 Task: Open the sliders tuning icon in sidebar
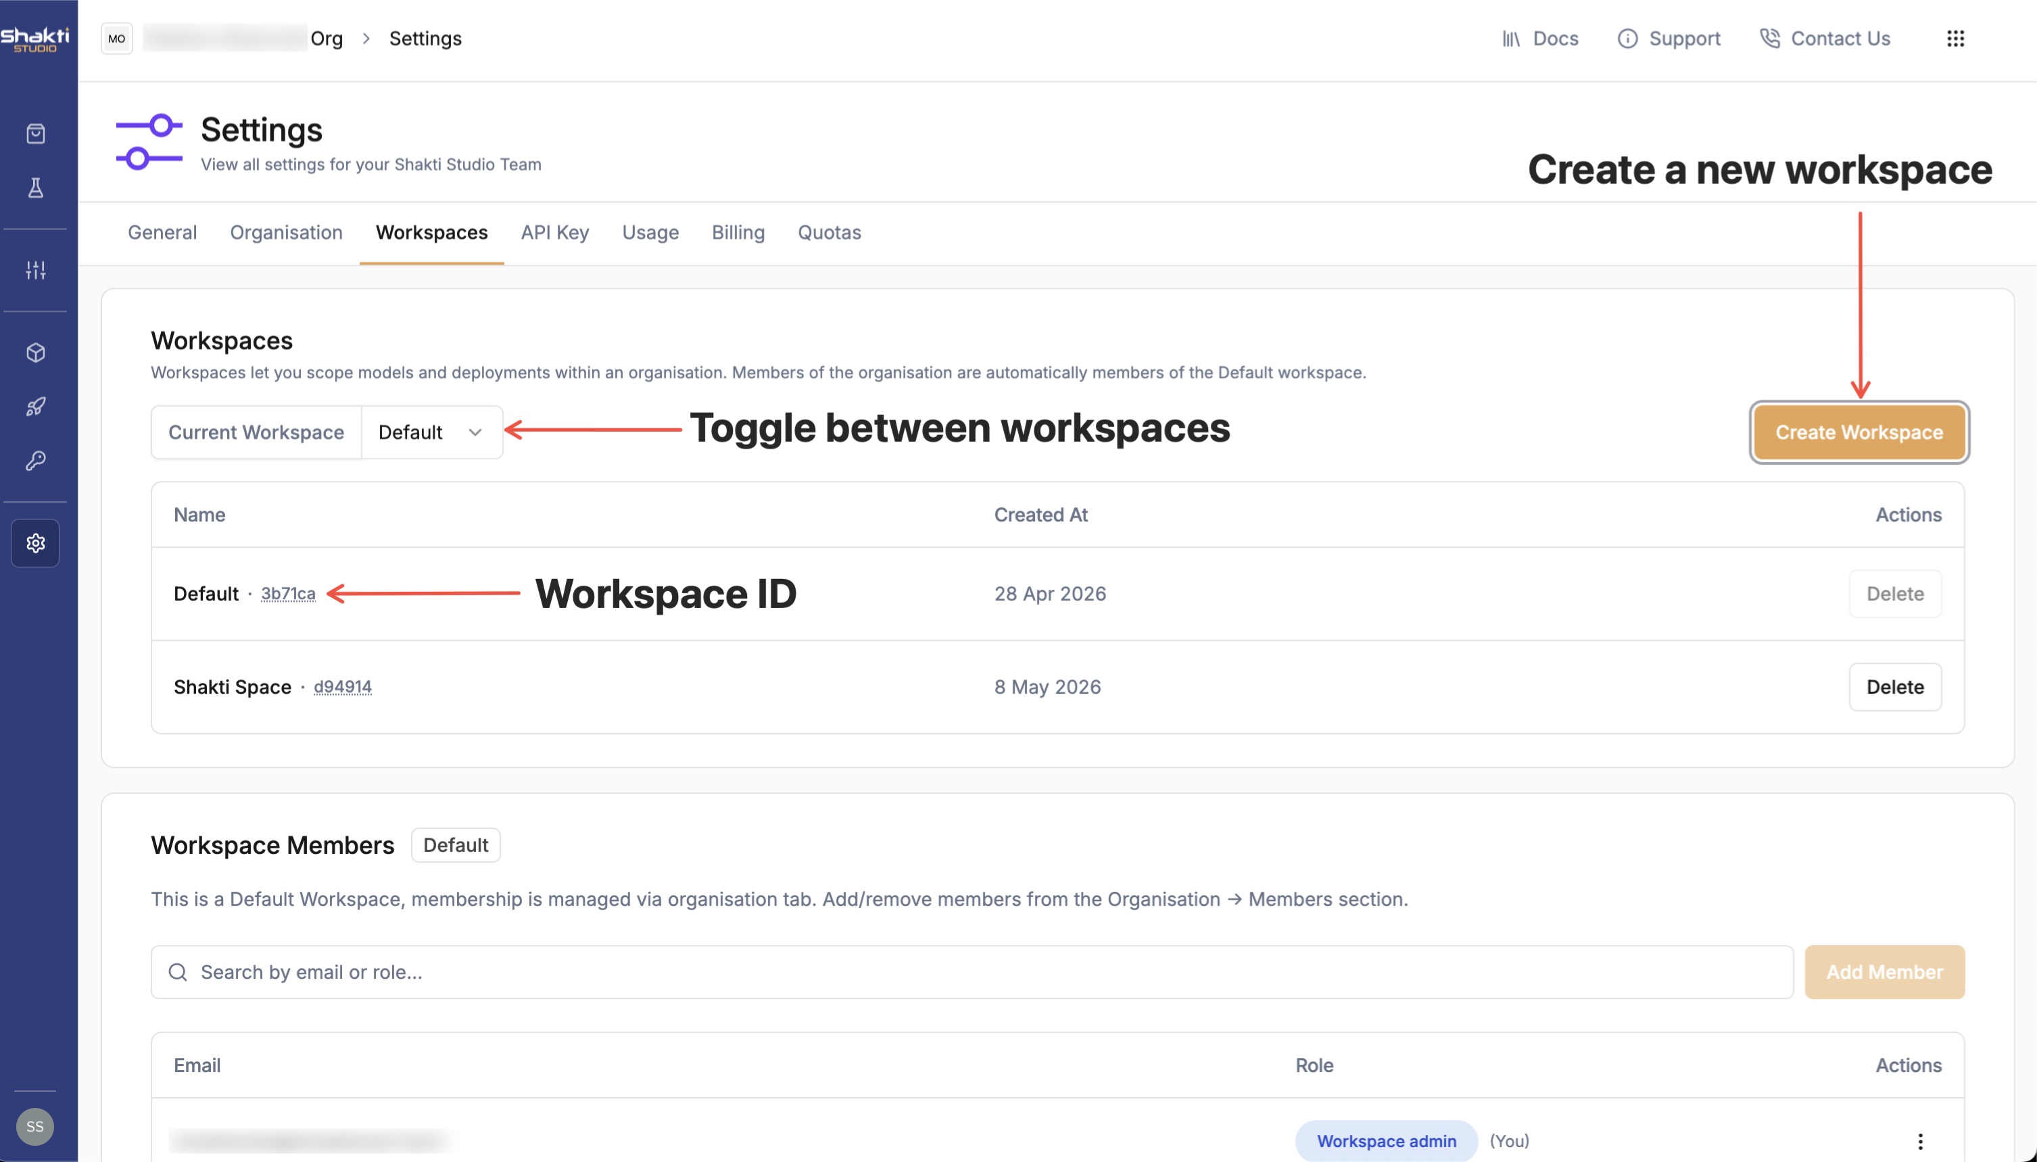[x=35, y=270]
